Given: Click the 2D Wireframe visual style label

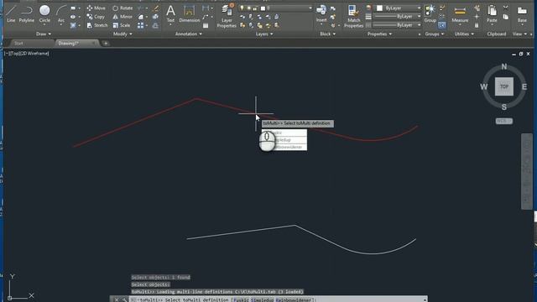Looking at the screenshot, I should [x=34, y=54].
